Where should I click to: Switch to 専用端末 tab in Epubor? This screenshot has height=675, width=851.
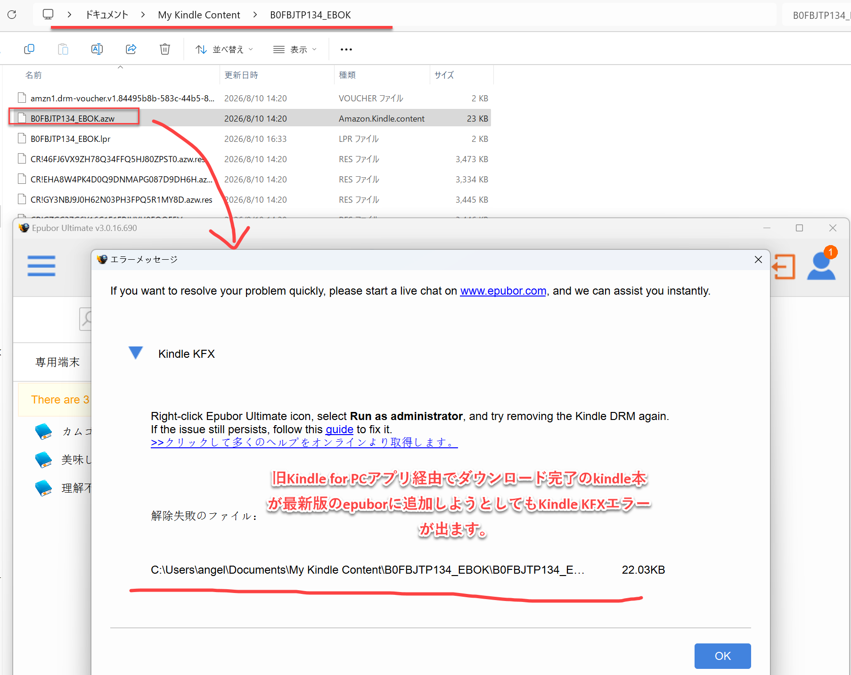coord(57,362)
